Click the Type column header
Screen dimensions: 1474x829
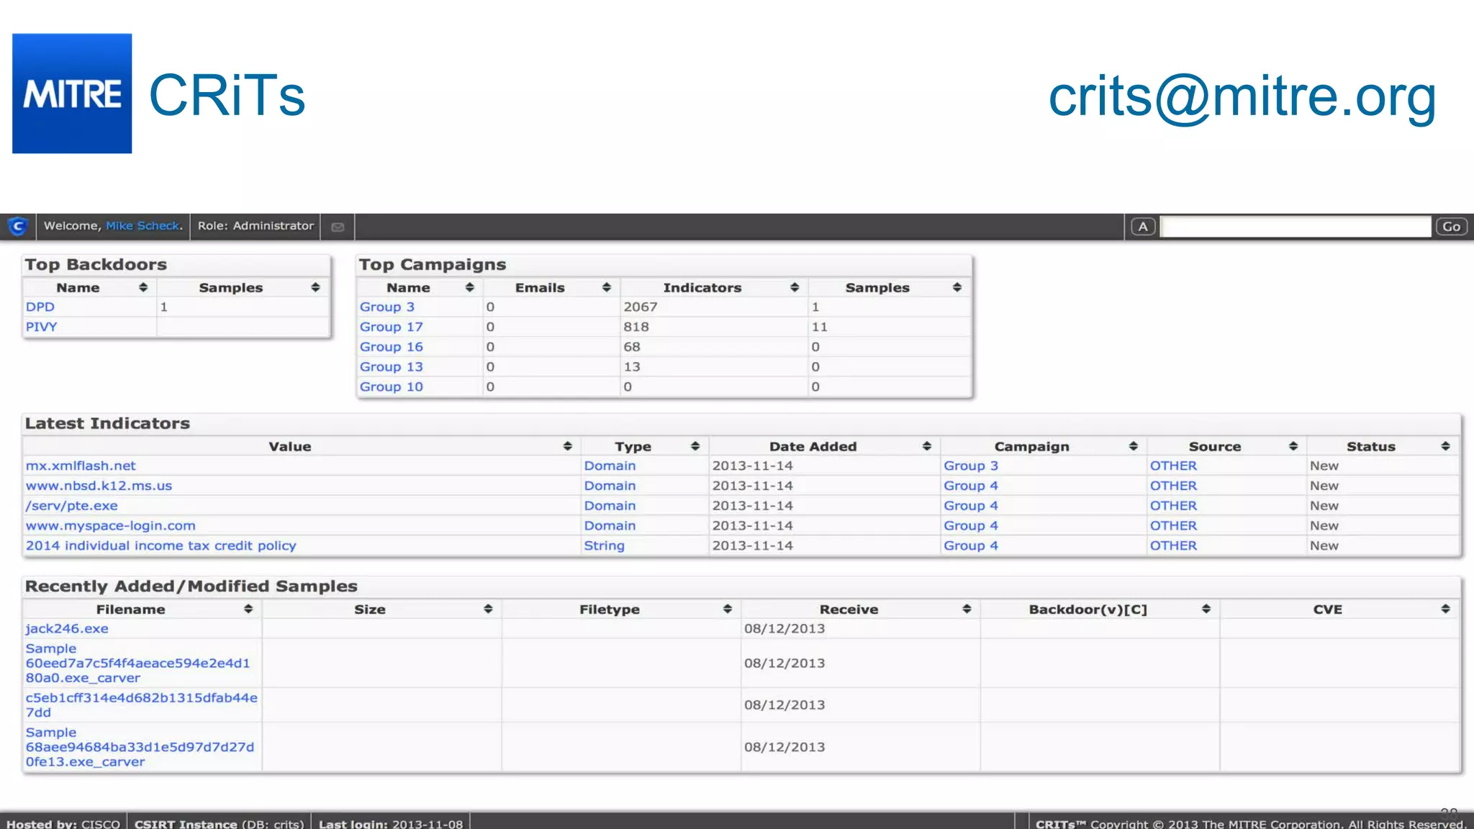click(x=633, y=446)
